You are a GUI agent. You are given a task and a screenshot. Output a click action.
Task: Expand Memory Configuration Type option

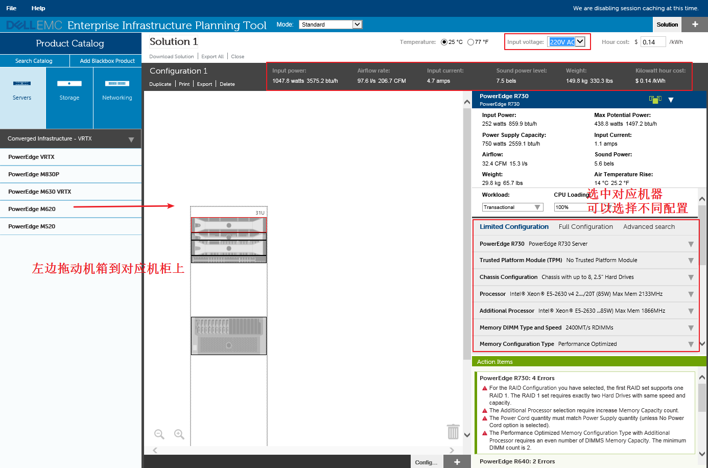point(585,344)
